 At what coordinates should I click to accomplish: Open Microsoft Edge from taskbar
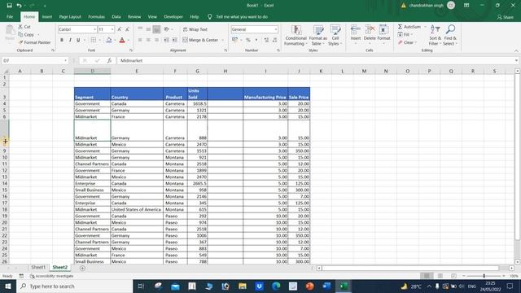276,286
